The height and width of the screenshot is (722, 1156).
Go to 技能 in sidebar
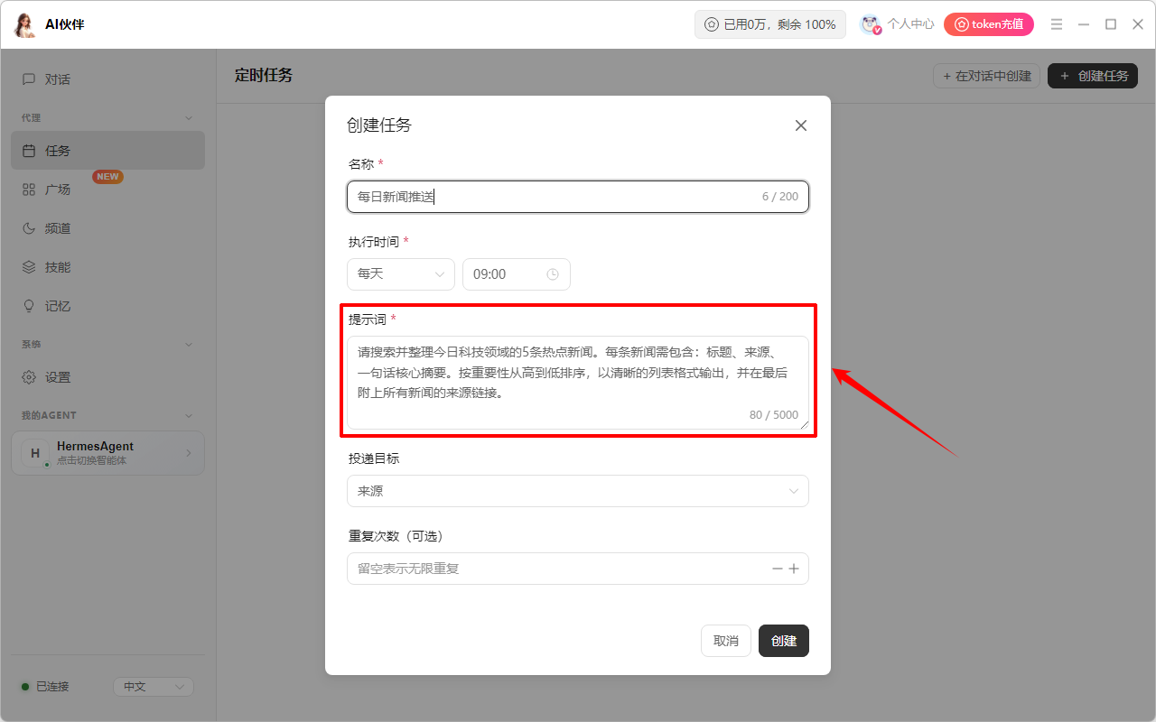coord(107,267)
